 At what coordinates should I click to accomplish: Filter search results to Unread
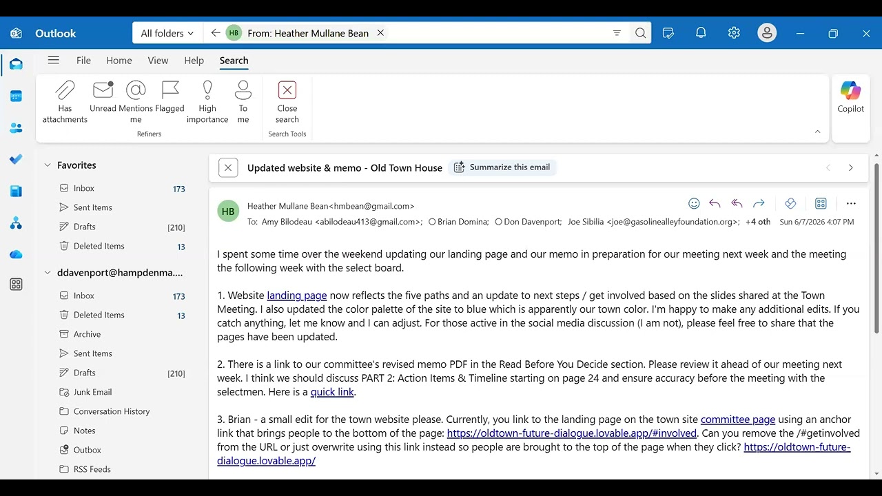pos(103,97)
